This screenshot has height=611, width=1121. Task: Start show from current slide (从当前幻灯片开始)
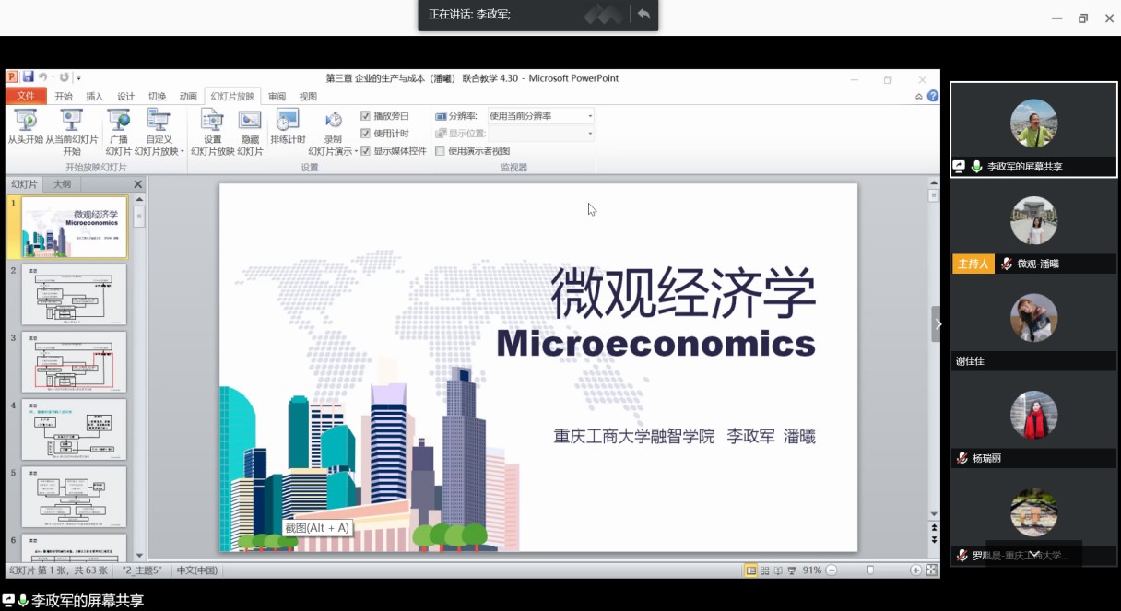click(72, 120)
